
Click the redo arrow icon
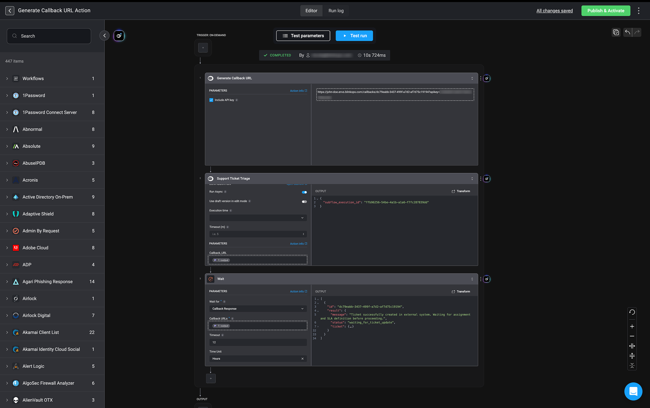[x=637, y=32]
